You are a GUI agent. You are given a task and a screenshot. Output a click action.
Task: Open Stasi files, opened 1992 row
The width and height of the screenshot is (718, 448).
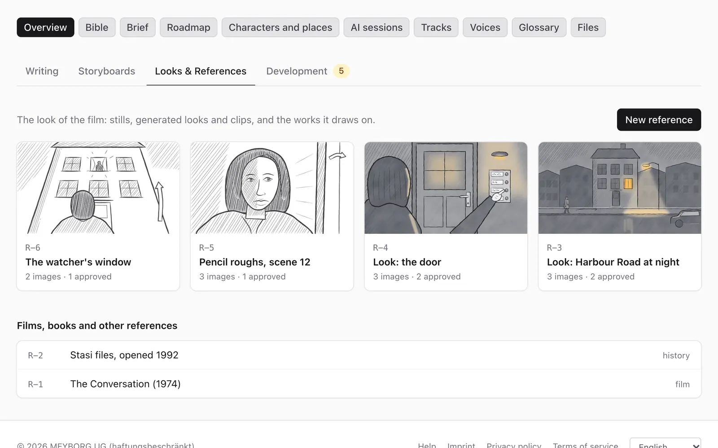(x=359, y=355)
